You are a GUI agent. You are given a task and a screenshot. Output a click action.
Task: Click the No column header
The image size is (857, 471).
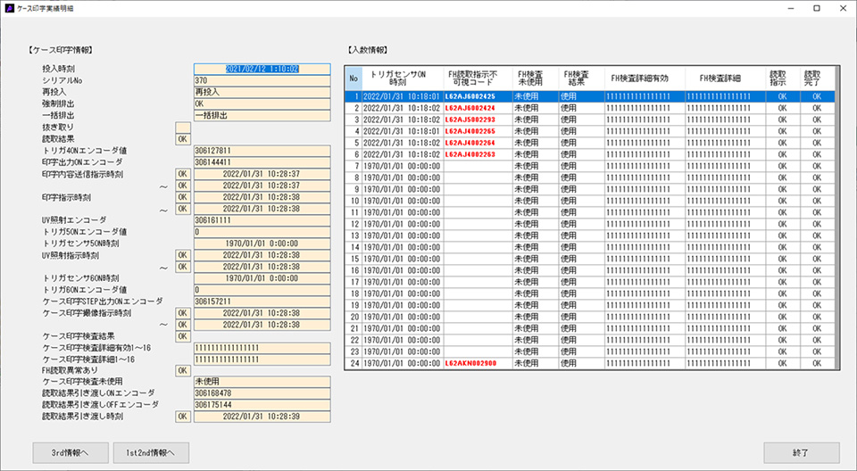click(x=354, y=78)
